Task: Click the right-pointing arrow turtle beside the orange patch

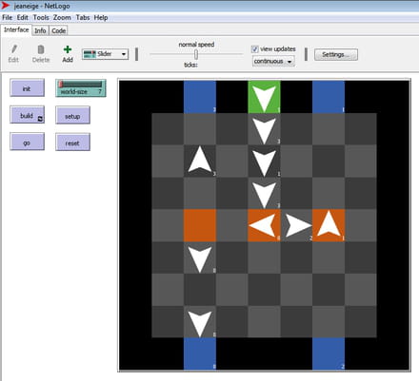Action: pos(298,225)
